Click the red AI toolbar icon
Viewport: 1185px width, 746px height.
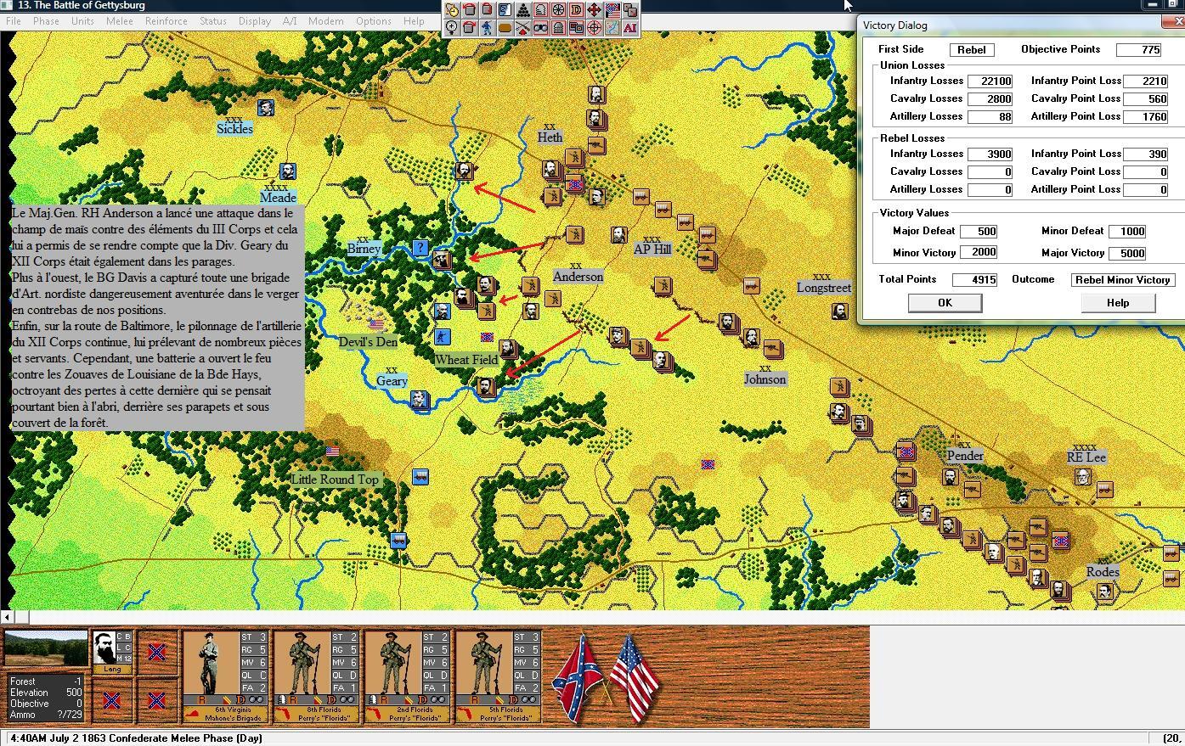pyautogui.click(x=630, y=28)
